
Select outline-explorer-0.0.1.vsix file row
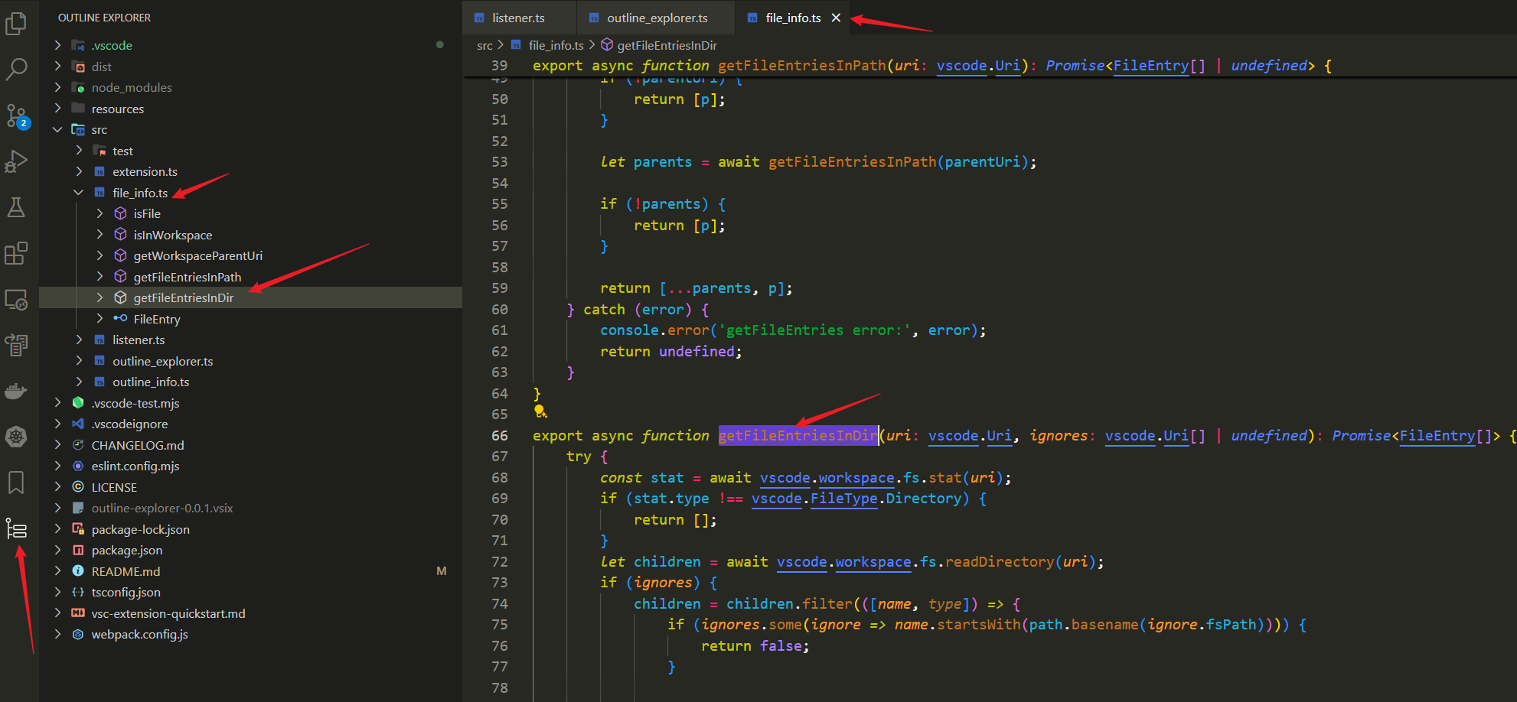(x=250, y=508)
